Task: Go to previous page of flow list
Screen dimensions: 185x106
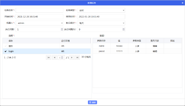Action: coord(54,58)
